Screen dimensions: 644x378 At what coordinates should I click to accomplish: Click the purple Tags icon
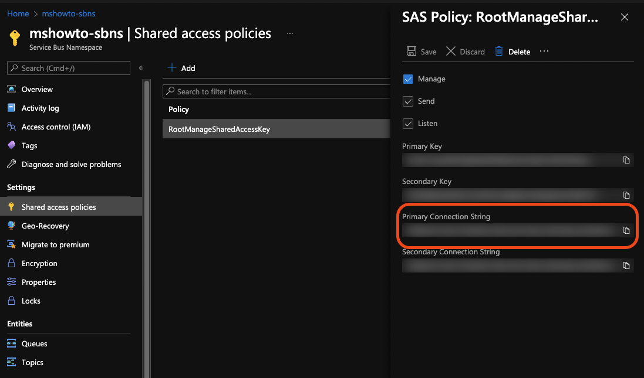12,145
